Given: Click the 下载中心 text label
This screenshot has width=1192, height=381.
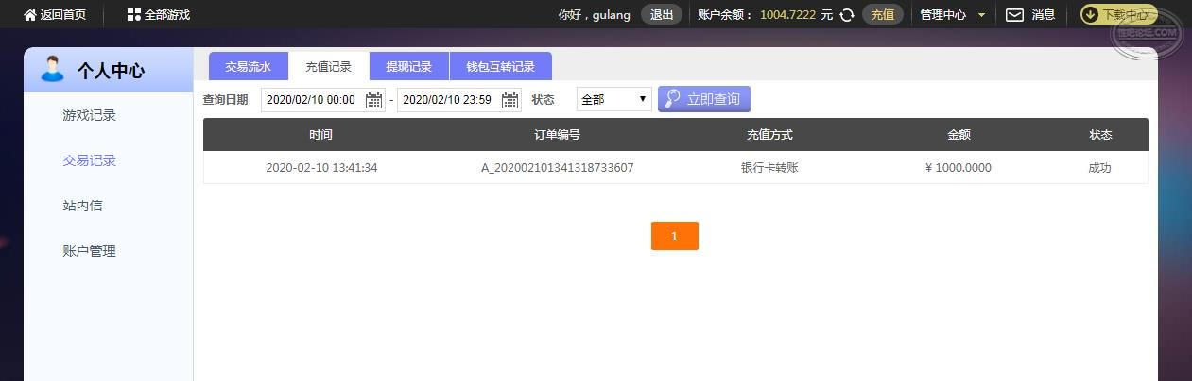Looking at the screenshot, I should [x=1126, y=15].
